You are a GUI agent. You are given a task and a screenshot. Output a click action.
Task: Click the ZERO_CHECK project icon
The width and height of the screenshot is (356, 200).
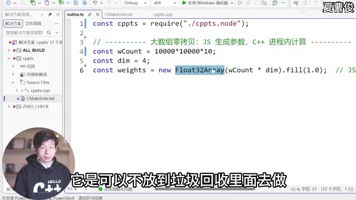18,106
